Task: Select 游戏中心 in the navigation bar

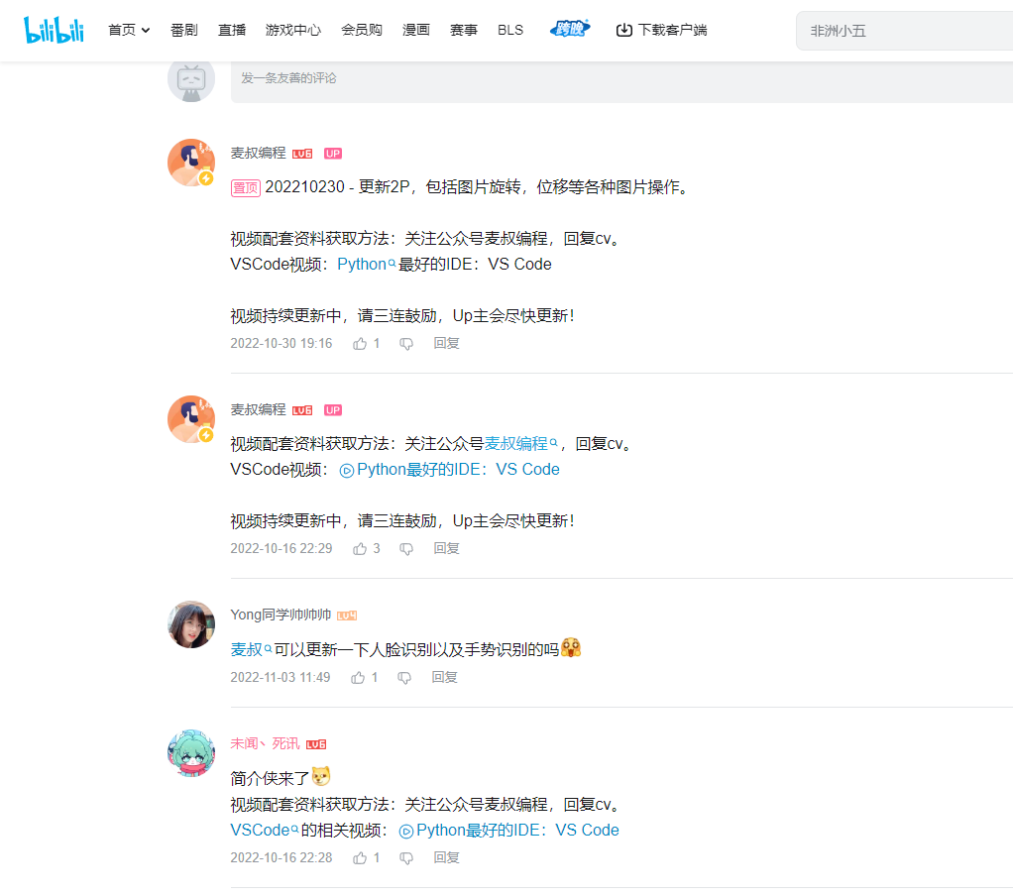Action: click(292, 29)
